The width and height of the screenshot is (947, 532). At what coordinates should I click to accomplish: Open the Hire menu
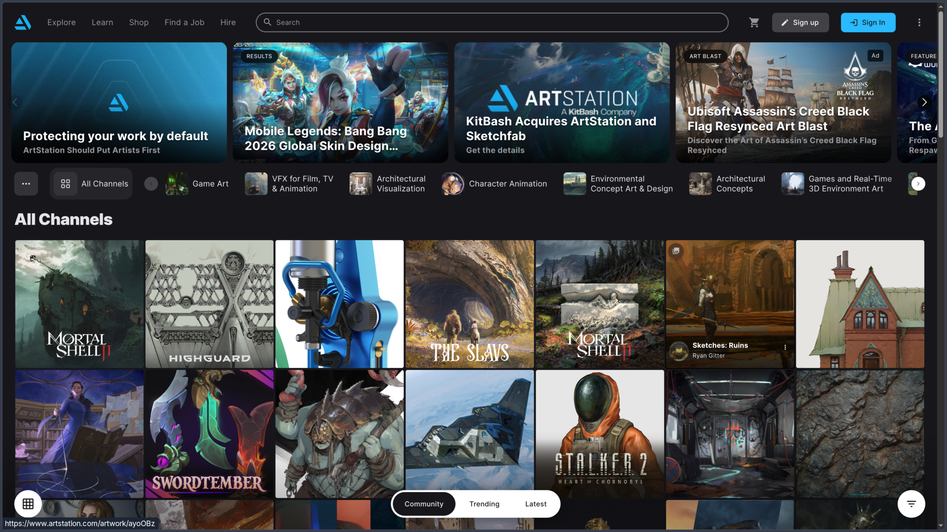coord(228,22)
